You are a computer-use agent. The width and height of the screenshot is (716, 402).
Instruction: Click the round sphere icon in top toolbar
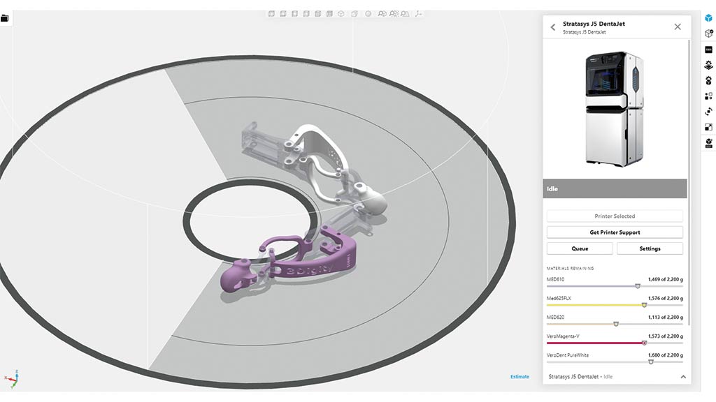click(x=368, y=13)
